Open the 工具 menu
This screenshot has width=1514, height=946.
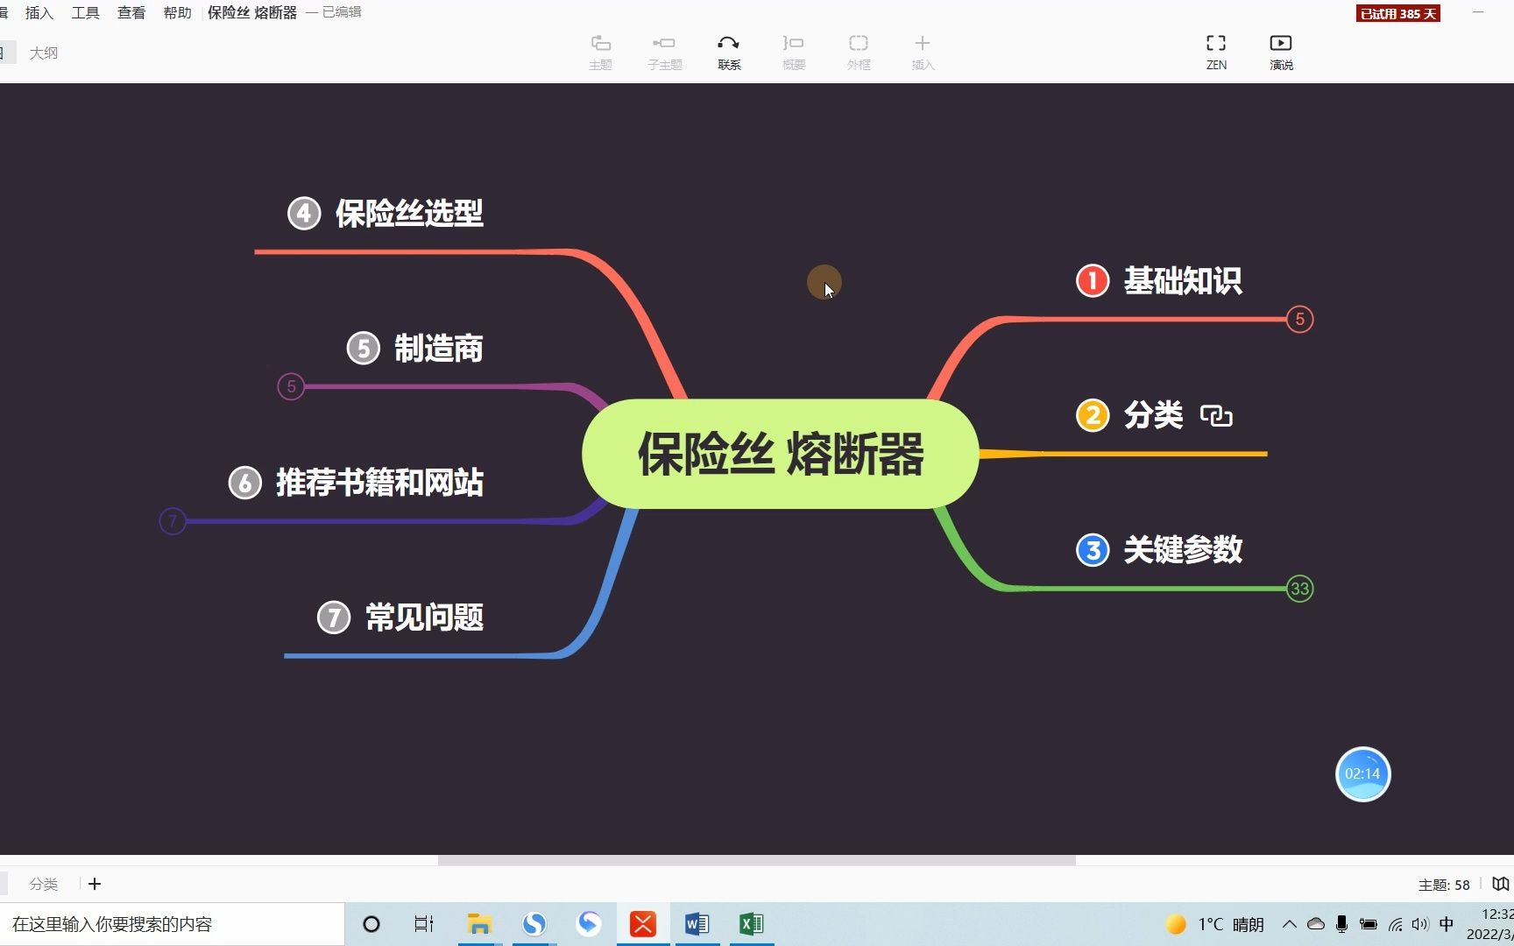point(86,12)
